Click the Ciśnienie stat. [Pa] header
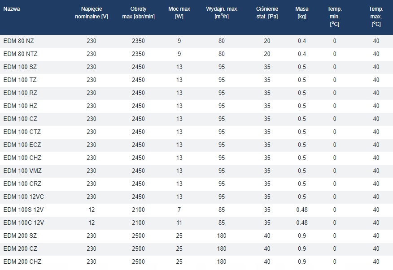The height and width of the screenshot is (270, 393). pos(267,13)
